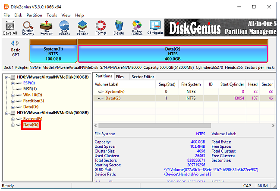Select Partition(3) in the disk tree
Image resolution: width=280 pixels, height=191 pixels.
(x=34, y=101)
